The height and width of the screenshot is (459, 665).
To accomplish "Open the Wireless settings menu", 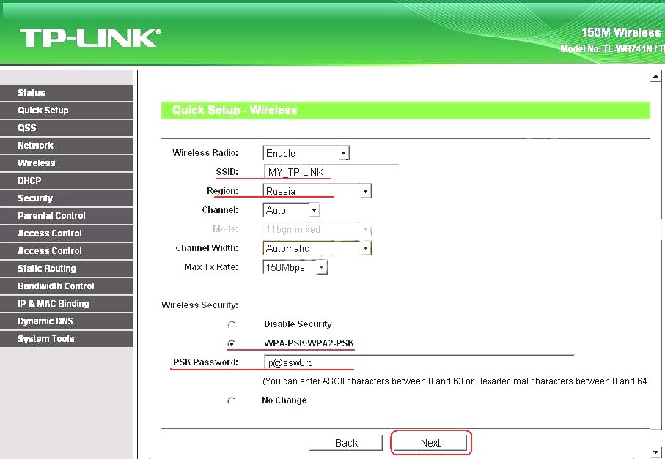I will point(67,163).
